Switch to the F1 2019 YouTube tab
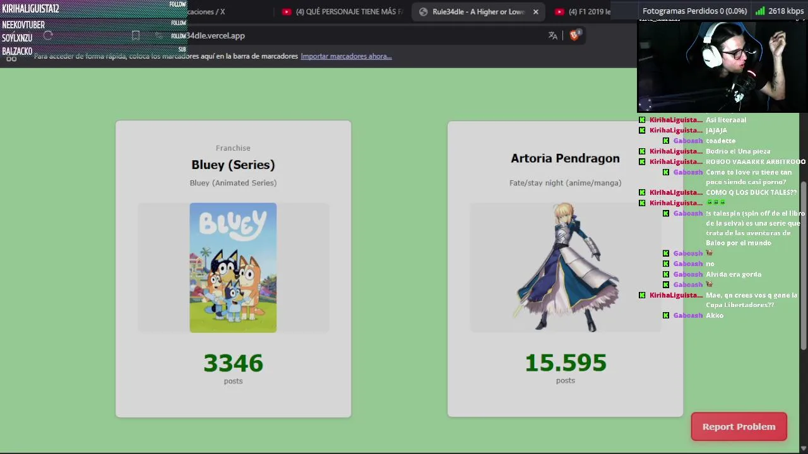Image resolution: width=808 pixels, height=454 pixels. 584,11
